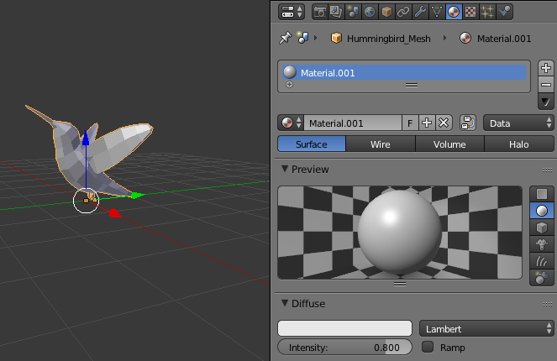
Task: Set preview type to large sphere with sky
Action: [x=542, y=278]
